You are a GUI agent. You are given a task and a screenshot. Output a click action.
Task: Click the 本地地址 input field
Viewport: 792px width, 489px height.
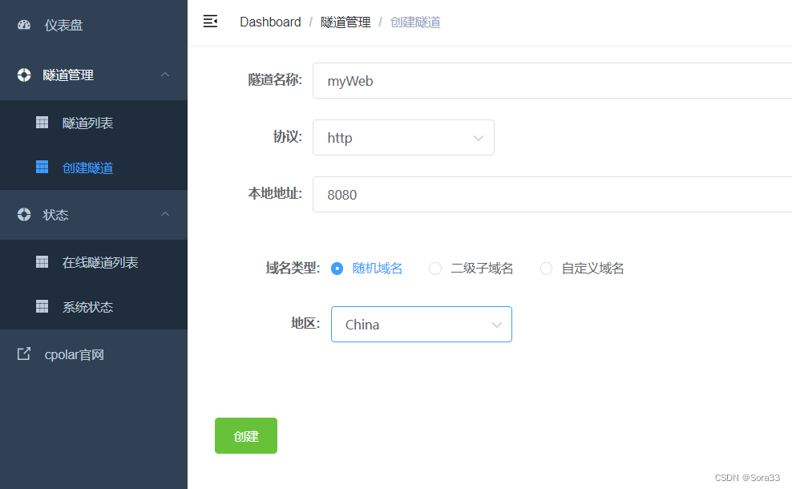point(552,195)
